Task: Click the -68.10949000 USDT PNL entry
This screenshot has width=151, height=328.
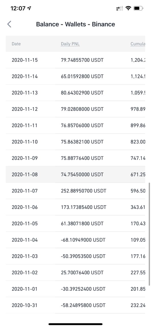Action: [83, 240]
